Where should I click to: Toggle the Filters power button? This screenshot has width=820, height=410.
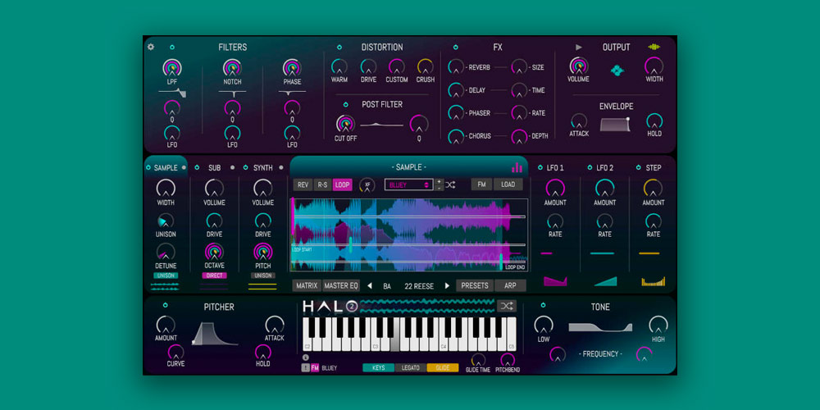[171, 48]
